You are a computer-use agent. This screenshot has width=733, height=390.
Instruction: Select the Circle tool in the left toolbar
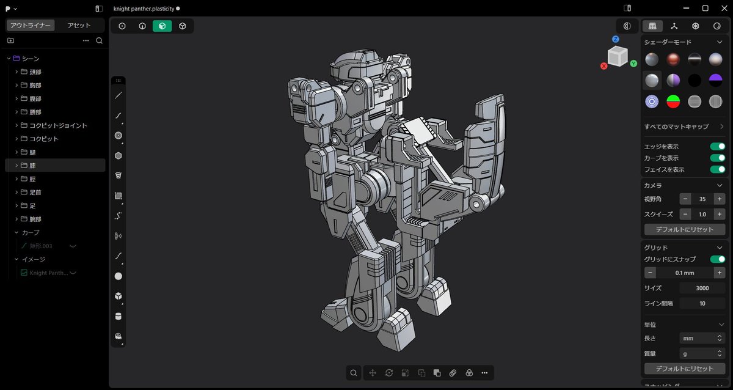point(119,136)
